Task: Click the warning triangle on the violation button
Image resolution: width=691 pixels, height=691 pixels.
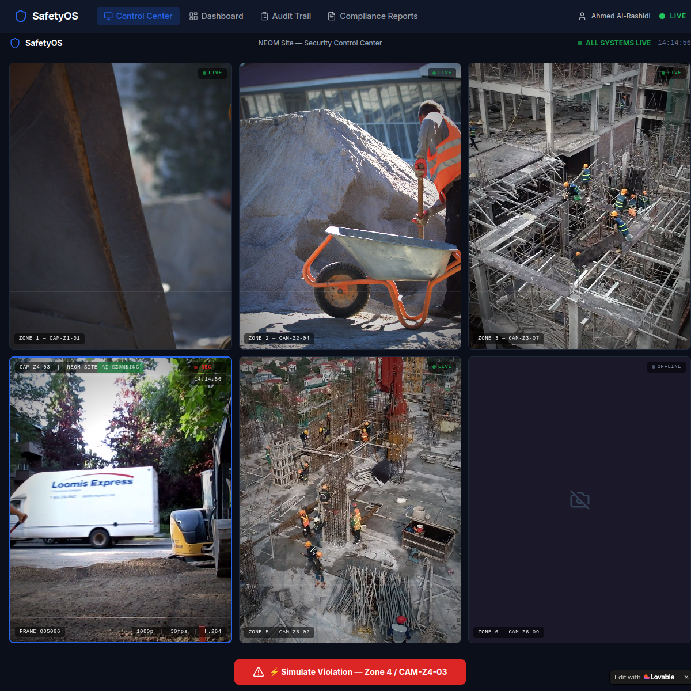Action: point(257,672)
